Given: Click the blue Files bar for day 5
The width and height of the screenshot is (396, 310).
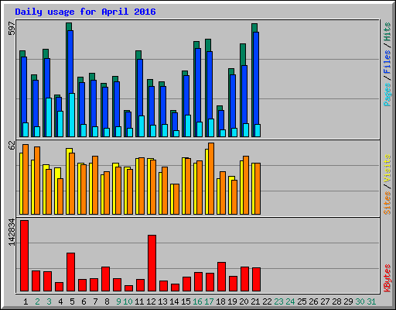Looking at the screenshot, I should coord(70,62).
